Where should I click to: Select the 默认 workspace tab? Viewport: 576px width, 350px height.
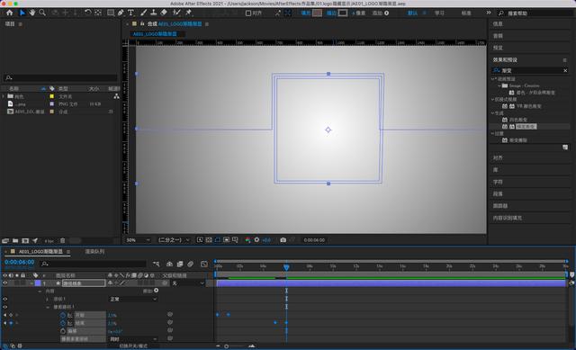pos(412,13)
